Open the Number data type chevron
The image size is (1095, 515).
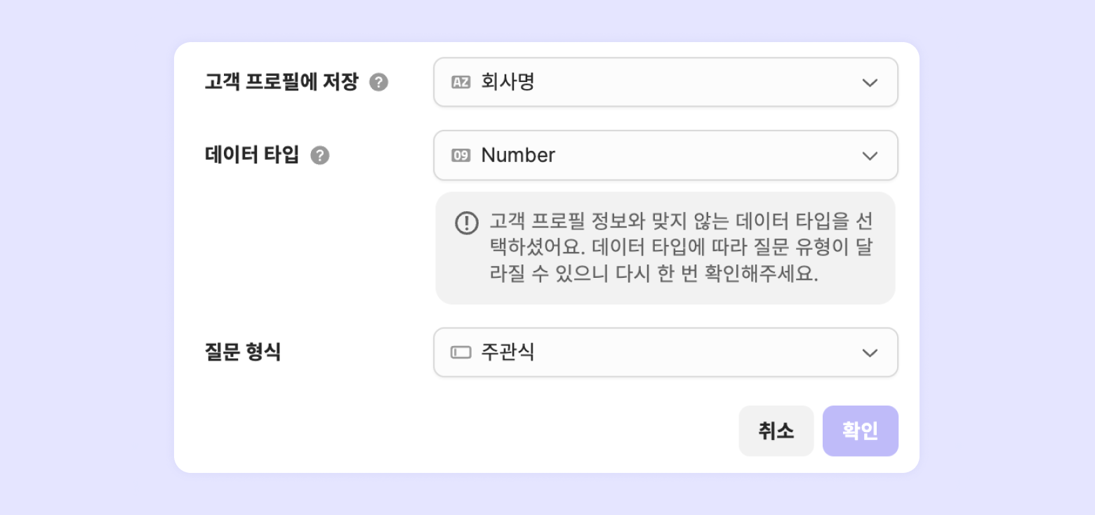870,155
